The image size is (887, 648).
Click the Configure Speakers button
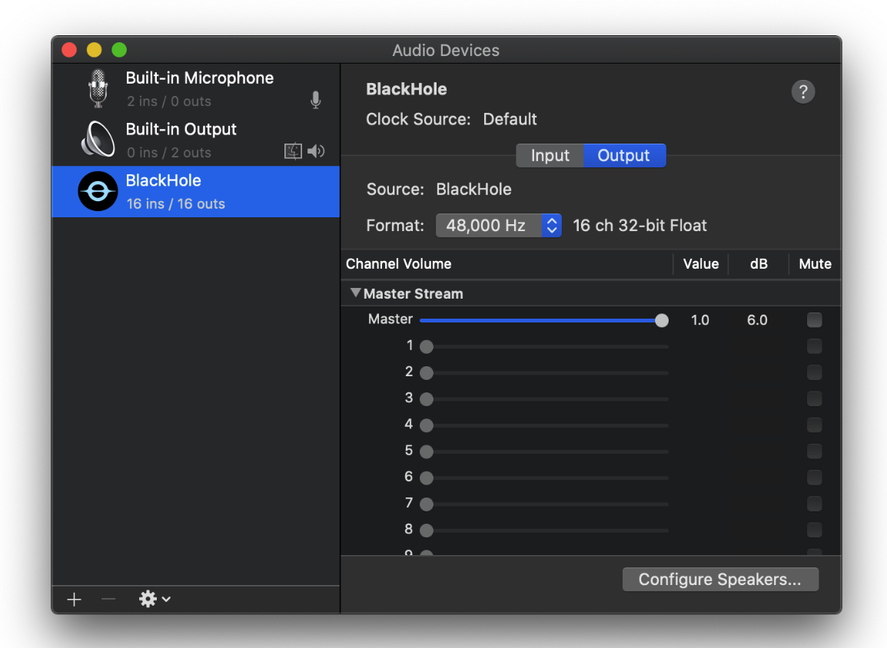(719, 580)
